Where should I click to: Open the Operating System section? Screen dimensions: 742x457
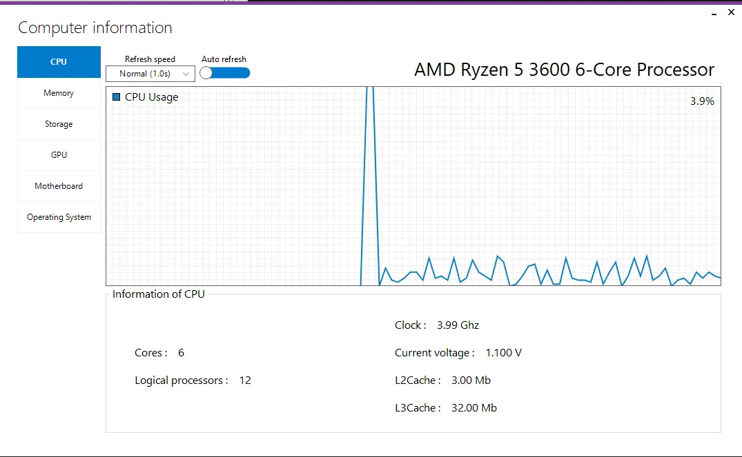[59, 216]
